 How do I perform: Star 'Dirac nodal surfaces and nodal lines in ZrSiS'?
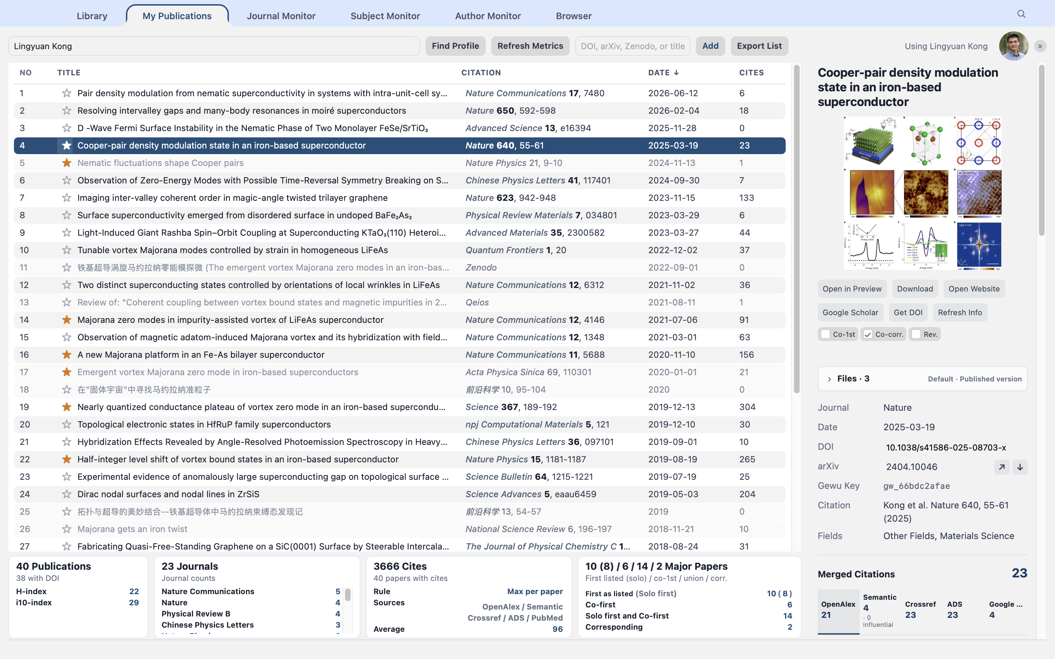click(x=66, y=494)
